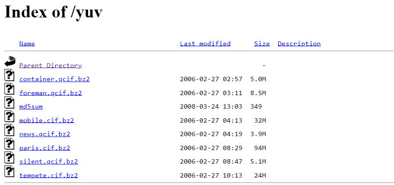Click the Parent Directory back-arrow icon
This screenshot has width=394, height=185.
coord(10,61)
